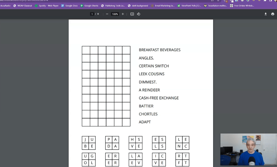
Task: Zoom out the PDF with minus icon
Action: pyautogui.click(x=107, y=14)
